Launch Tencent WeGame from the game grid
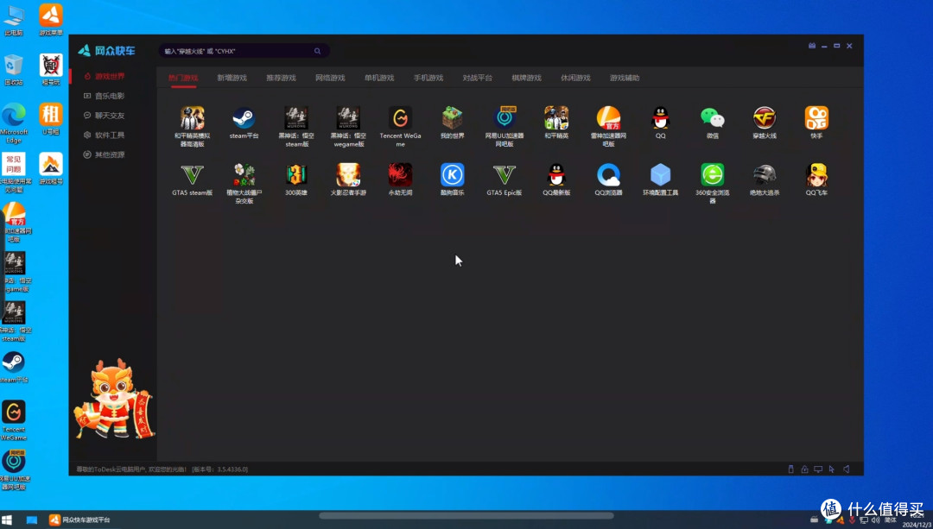This screenshot has height=529, width=933. point(401,118)
